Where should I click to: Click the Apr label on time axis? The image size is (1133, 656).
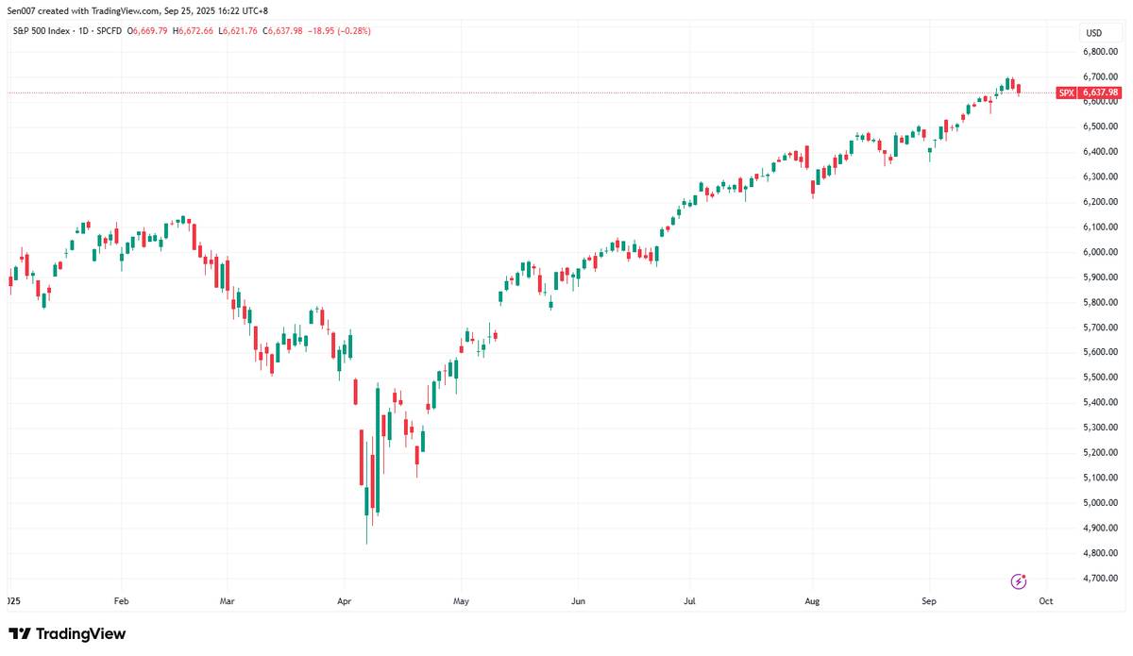[344, 600]
